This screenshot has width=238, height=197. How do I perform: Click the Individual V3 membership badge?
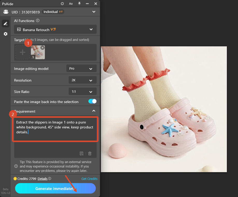pos(53,12)
